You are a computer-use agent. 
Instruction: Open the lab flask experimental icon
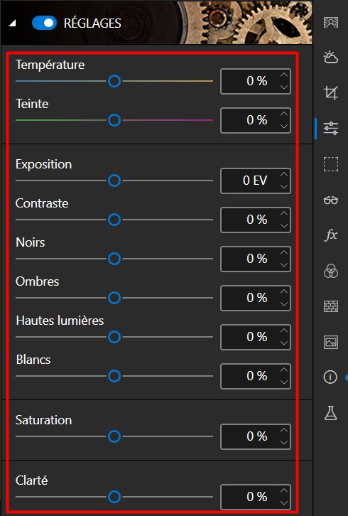click(x=330, y=413)
